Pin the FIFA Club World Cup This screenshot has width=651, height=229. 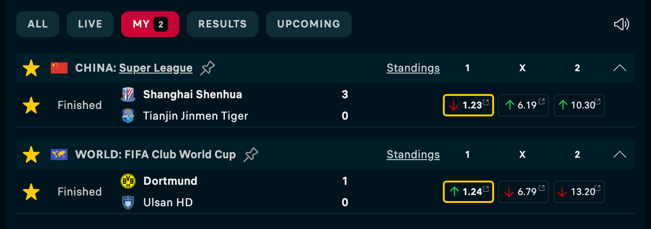click(251, 155)
